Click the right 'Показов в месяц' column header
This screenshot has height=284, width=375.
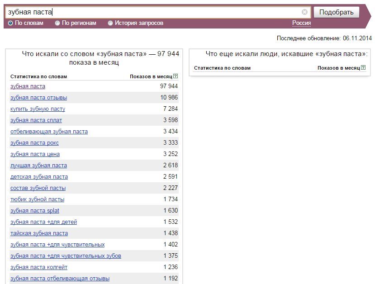[x=339, y=68]
